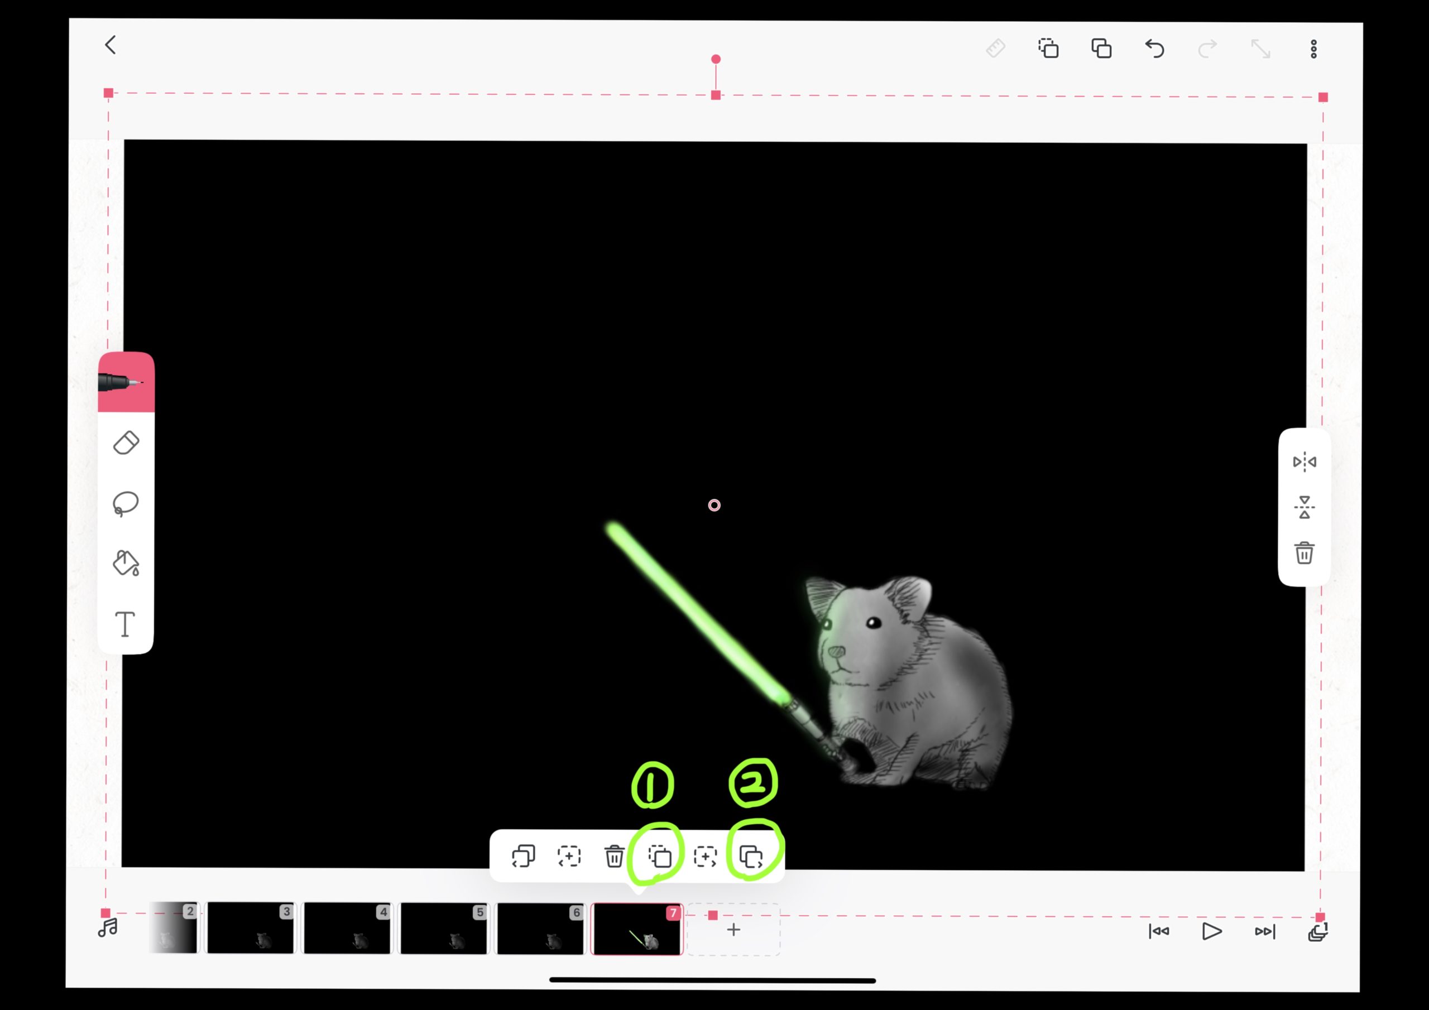Screen dimensions: 1429x1010
Task: Click the bottom-left selection corner handle
Action: (x=105, y=913)
